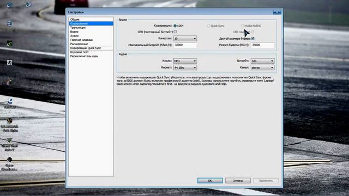
Task: Open the Видео settings section
Action: (91, 32)
